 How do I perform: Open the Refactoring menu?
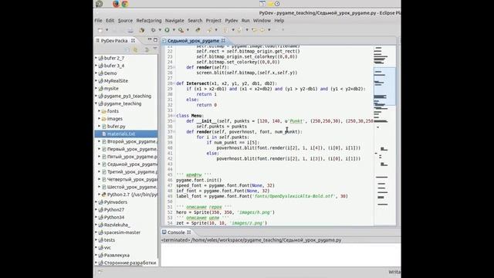click(149, 21)
